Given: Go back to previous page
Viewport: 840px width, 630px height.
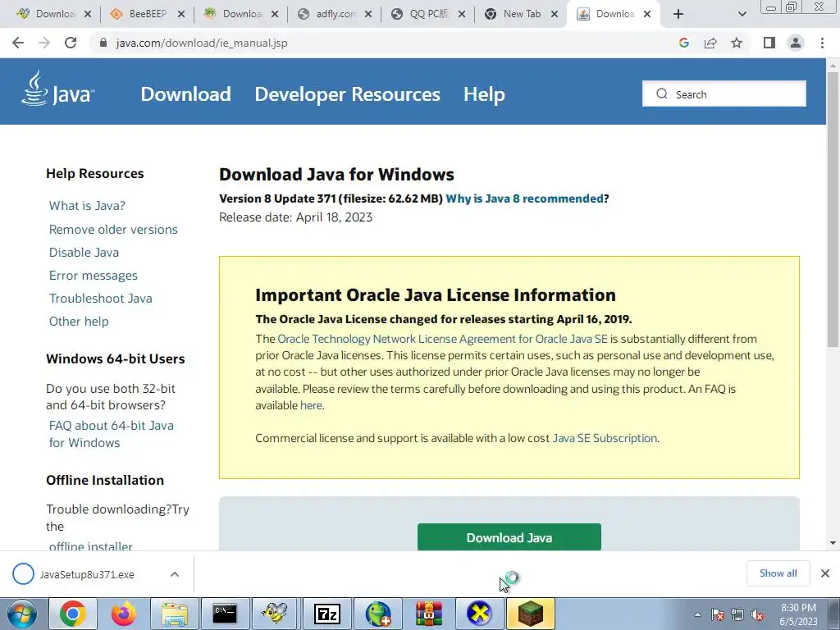Looking at the screenshot, I should 18,43.
